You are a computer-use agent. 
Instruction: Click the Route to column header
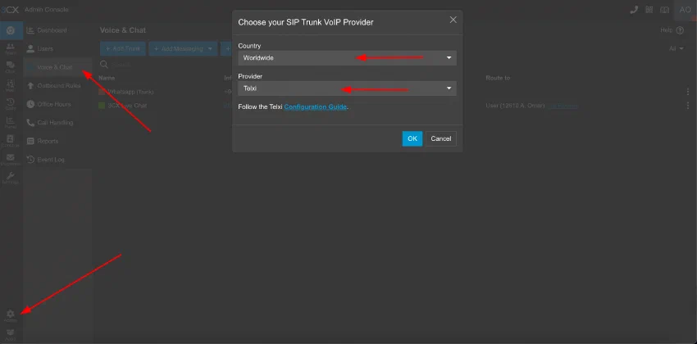498,78
